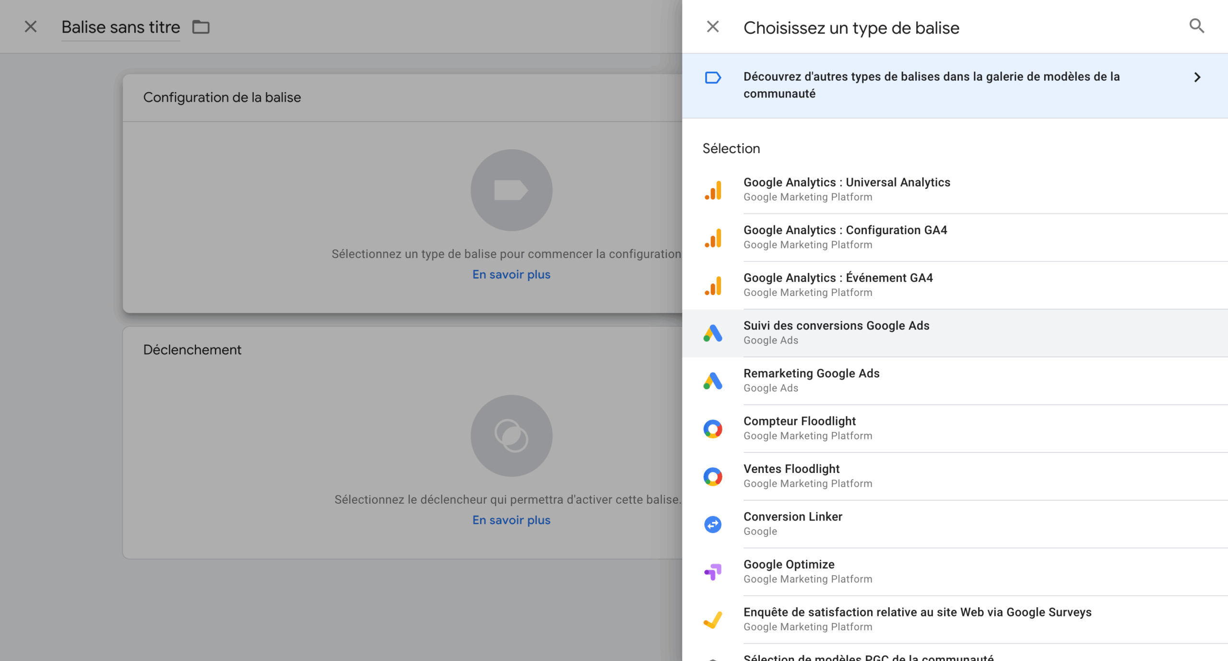The image size is (1228, 661).
Task: Choose Ventes Floodlight tag type
Action: coord(791,476)
